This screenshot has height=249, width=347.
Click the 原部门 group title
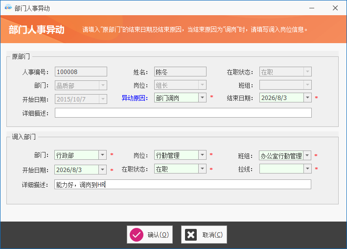coord(21,56)
